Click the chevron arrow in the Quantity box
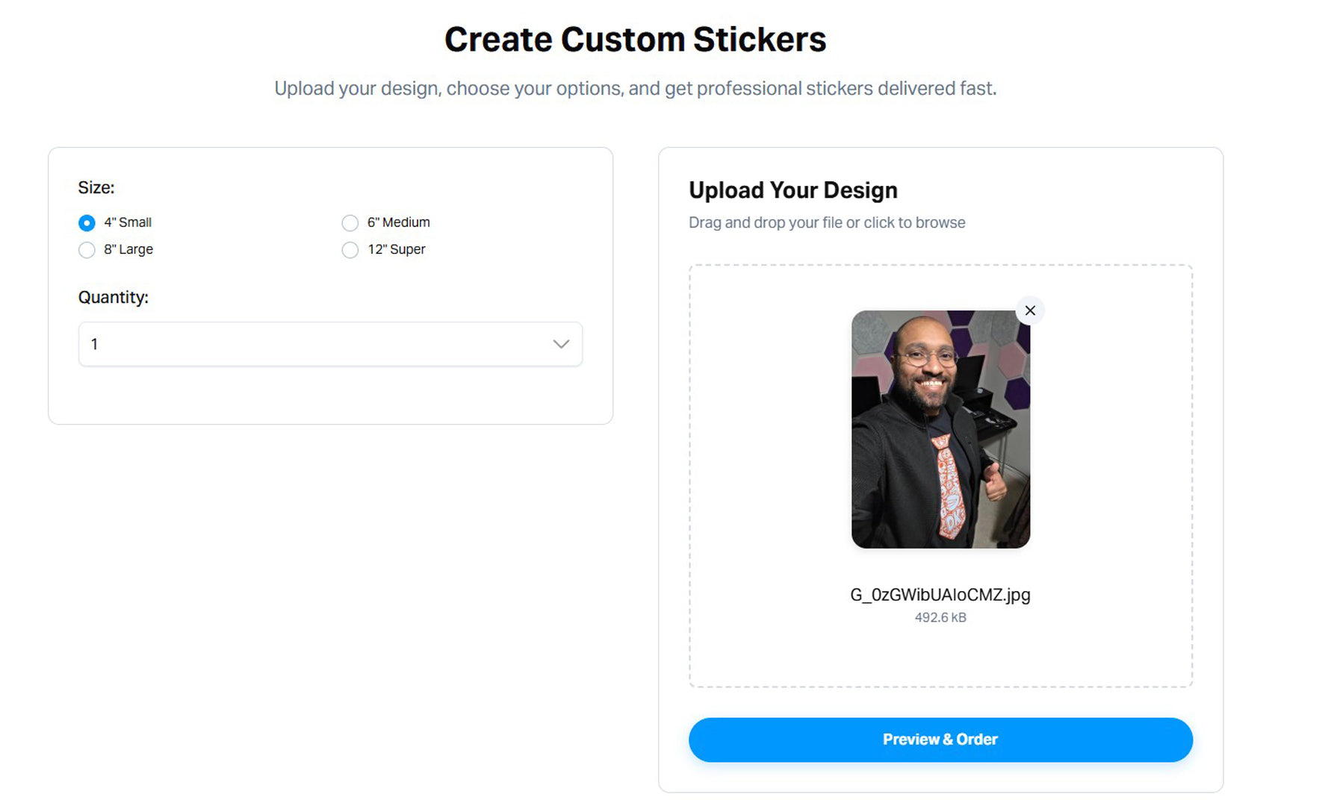The image size is (1337, 806). click(x=561, y=344)
